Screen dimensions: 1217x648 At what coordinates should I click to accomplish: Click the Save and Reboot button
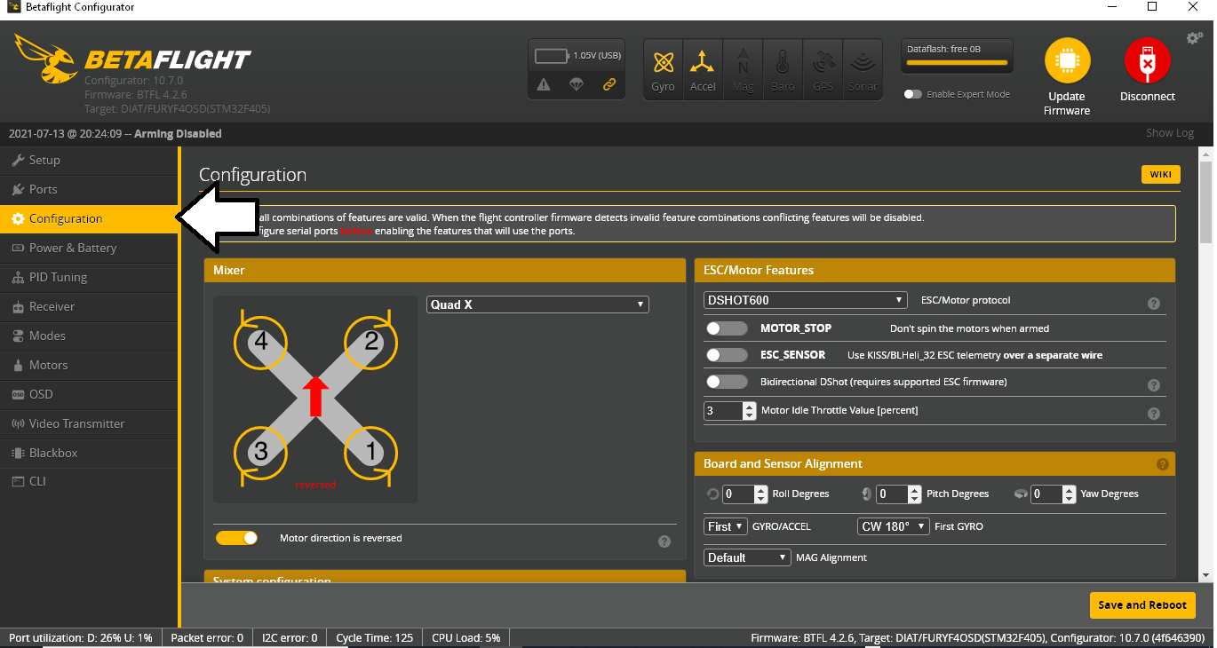click(x=1142, y=605)
